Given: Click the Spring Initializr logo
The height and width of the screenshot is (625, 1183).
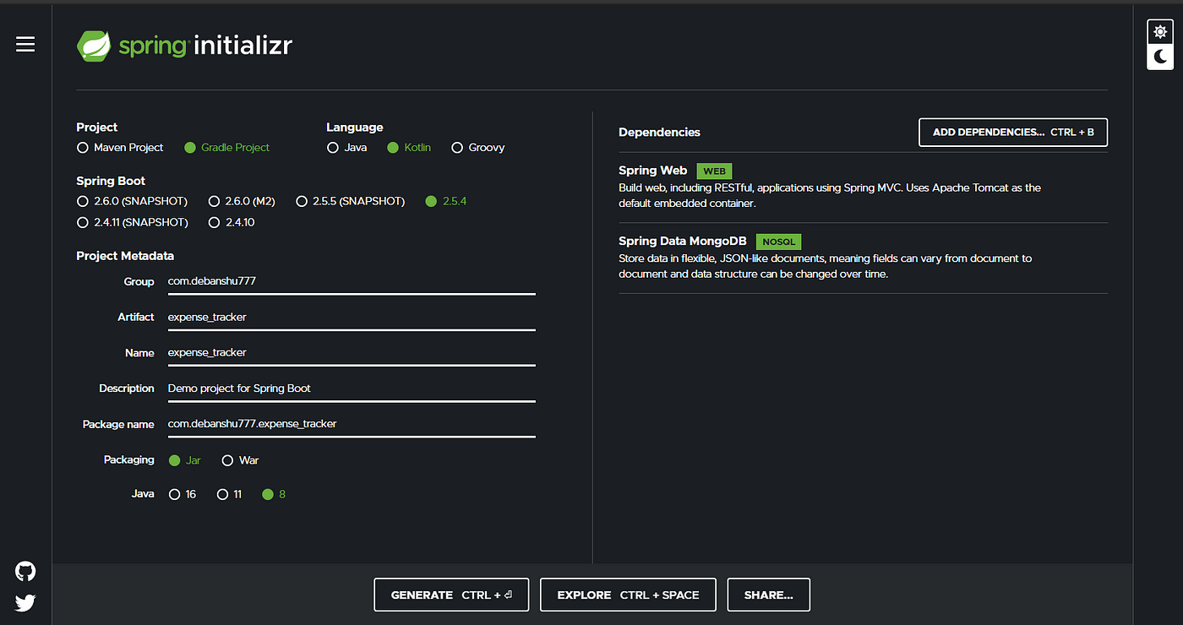Looking at the screenshot, I should [184, 46].
